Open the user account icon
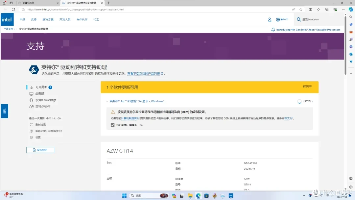The height and width of the screenshot is (200, 355). pos(270,19)
